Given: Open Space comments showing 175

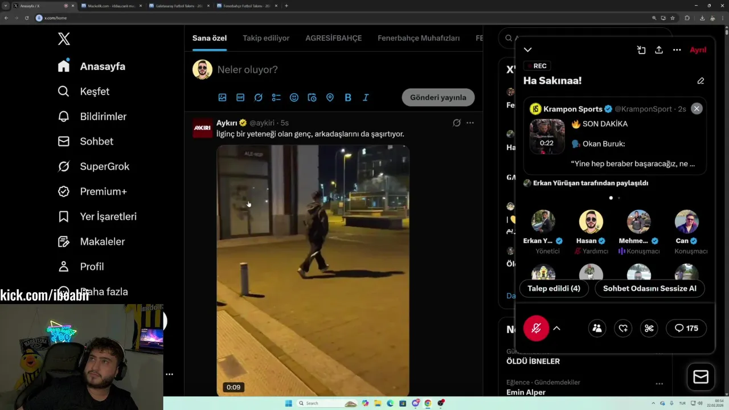Looking at the screenshot, I should [686, 328].
